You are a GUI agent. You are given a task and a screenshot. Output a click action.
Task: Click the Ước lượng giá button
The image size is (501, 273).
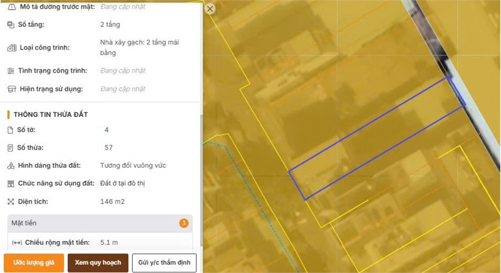(x=34, y=263)
